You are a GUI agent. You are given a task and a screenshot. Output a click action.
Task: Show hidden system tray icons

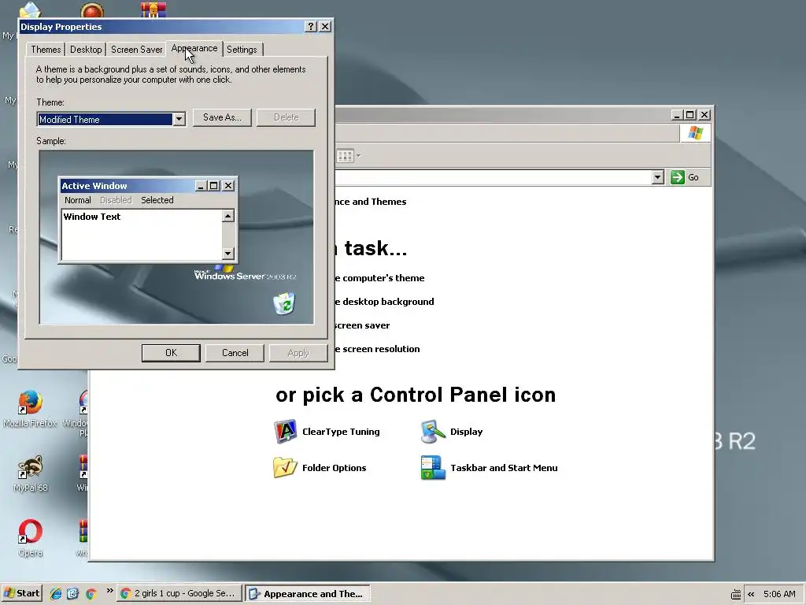[x=751, y=594]
